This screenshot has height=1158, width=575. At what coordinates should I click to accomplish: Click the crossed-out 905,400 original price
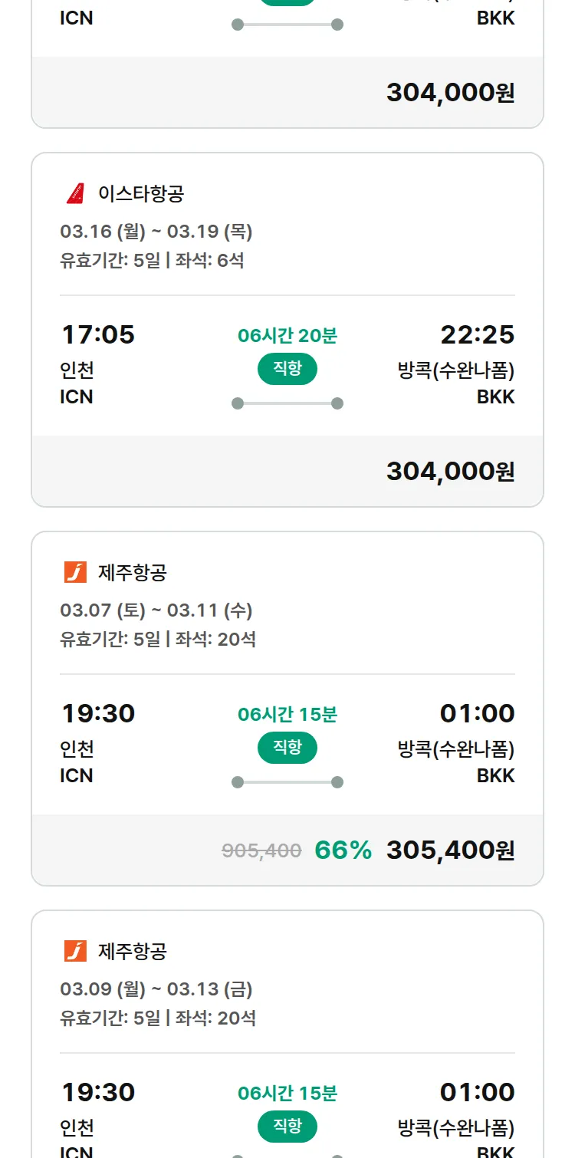point(261,850)
